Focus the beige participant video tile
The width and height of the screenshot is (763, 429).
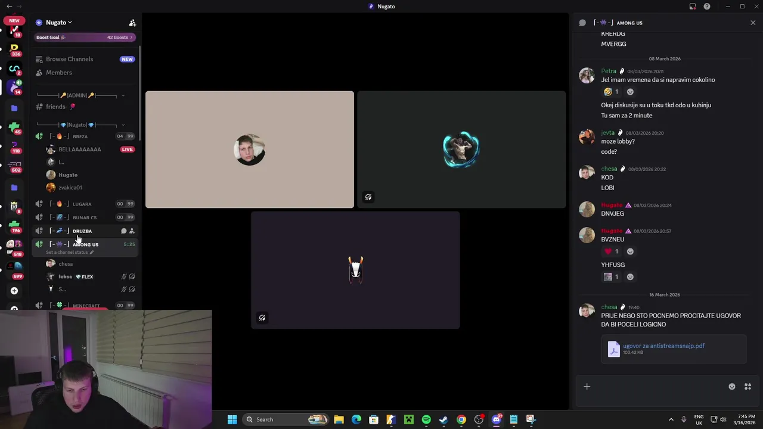pos(250,150)
